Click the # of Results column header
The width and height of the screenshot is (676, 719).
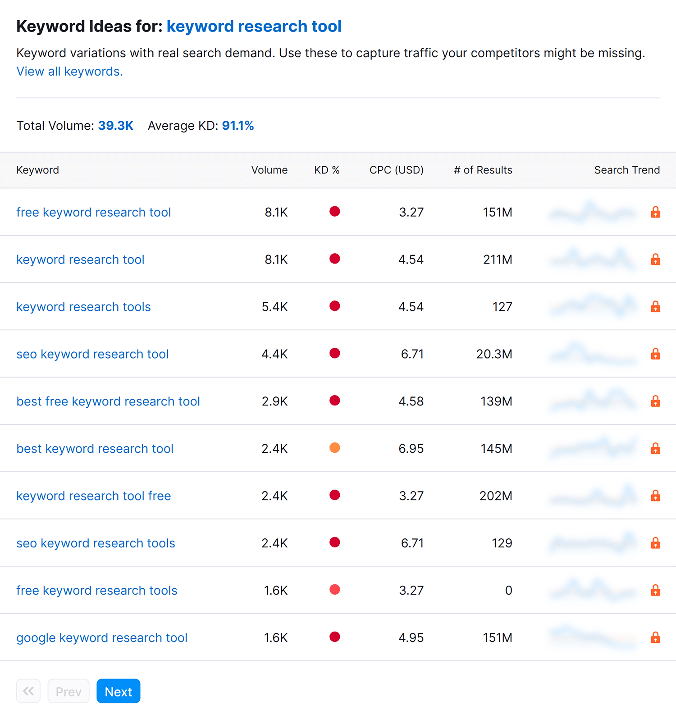483,170
